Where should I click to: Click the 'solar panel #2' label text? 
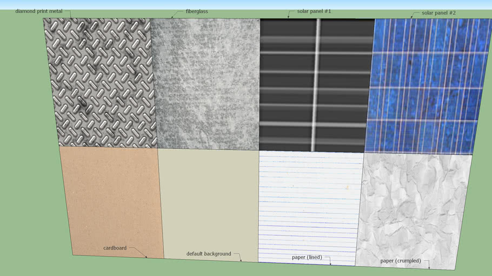[438, 13]
